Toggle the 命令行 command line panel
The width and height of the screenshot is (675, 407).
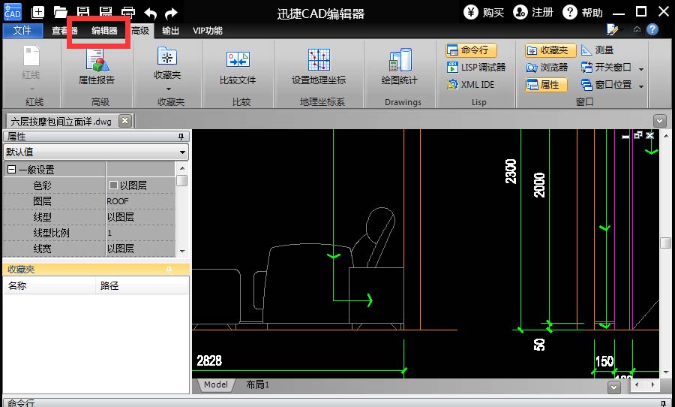pyautogui.click(x=472, y=50)
